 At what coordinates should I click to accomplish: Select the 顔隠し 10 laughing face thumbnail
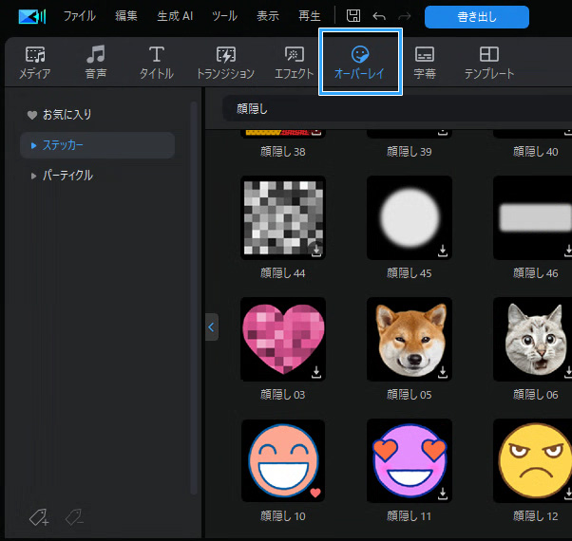(283, 460)
